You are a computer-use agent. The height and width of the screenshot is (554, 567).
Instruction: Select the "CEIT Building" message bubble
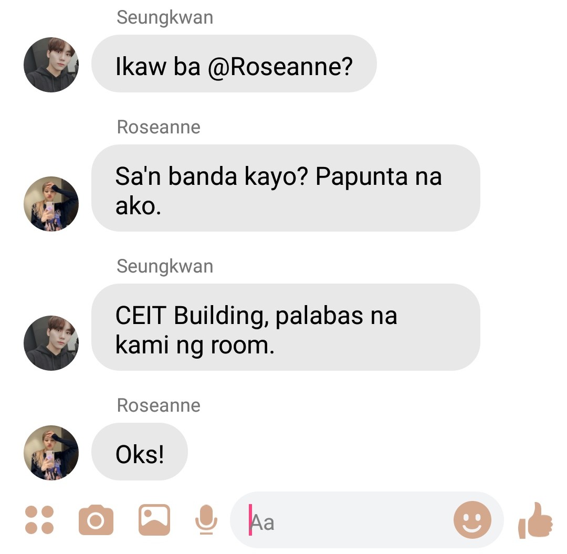click(286, 327)
